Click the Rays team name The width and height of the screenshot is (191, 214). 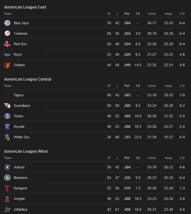click(18, 54)
